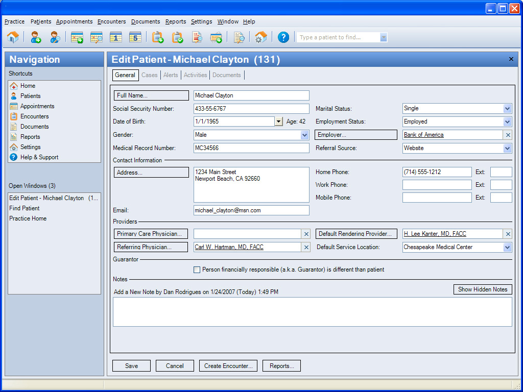Screen dimensions: 523x392
Task: Open the Patients menu
Action: point(41,21)
